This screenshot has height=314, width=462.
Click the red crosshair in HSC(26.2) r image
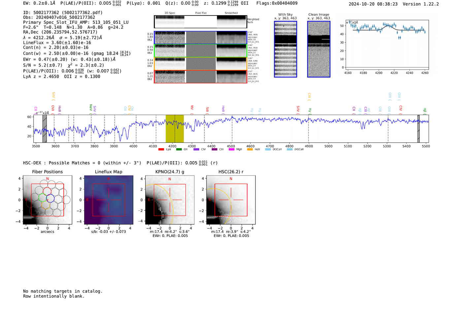tap(231, 200)
